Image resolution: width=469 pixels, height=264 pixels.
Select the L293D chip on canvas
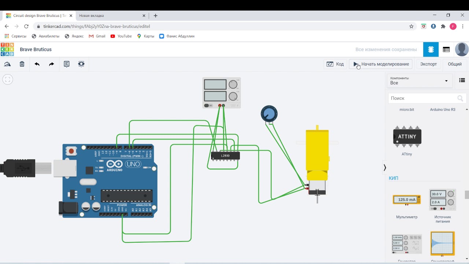pos(225,156)
